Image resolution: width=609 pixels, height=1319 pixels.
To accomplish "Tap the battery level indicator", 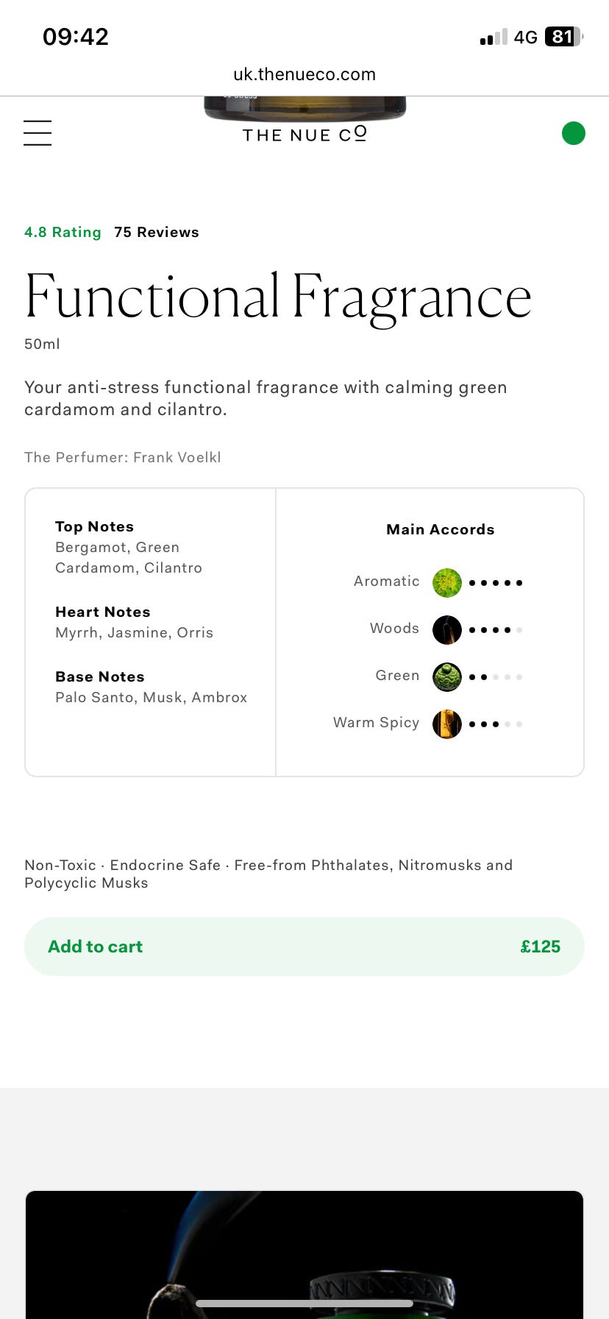I will pos(563,37).
